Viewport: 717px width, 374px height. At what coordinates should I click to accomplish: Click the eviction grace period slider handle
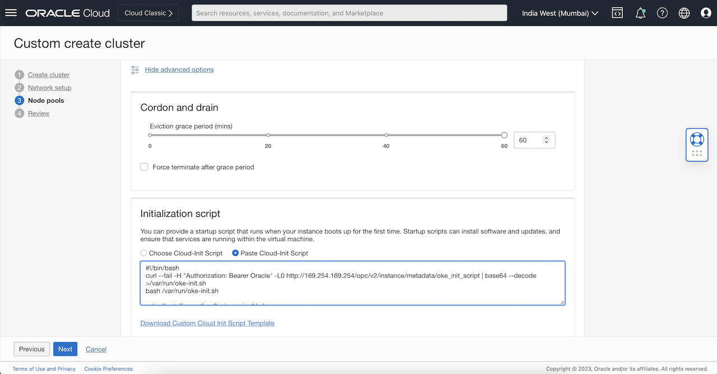pyautogui.click(x=504, y=135)
